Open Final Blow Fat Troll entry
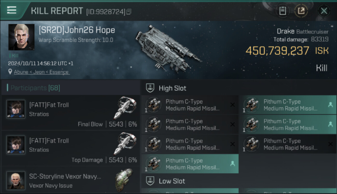Image resolution: width=337 pixels, height=194 pixels. tap(71, 113)
